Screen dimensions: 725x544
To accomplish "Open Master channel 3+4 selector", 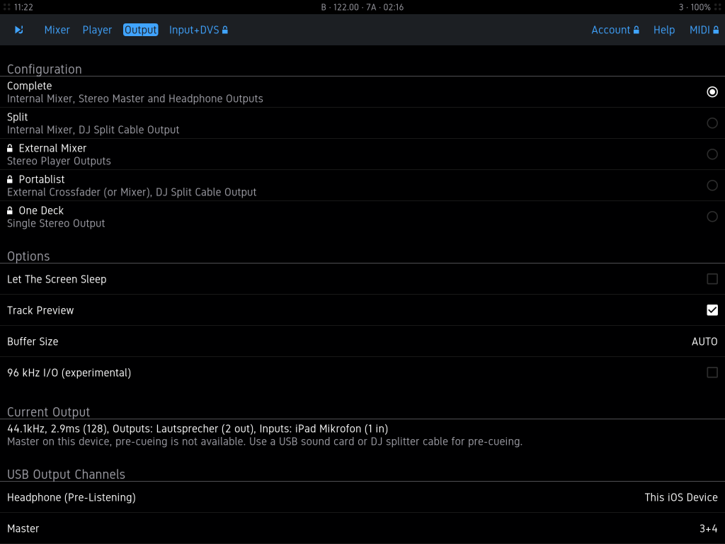I will [708, 528].
